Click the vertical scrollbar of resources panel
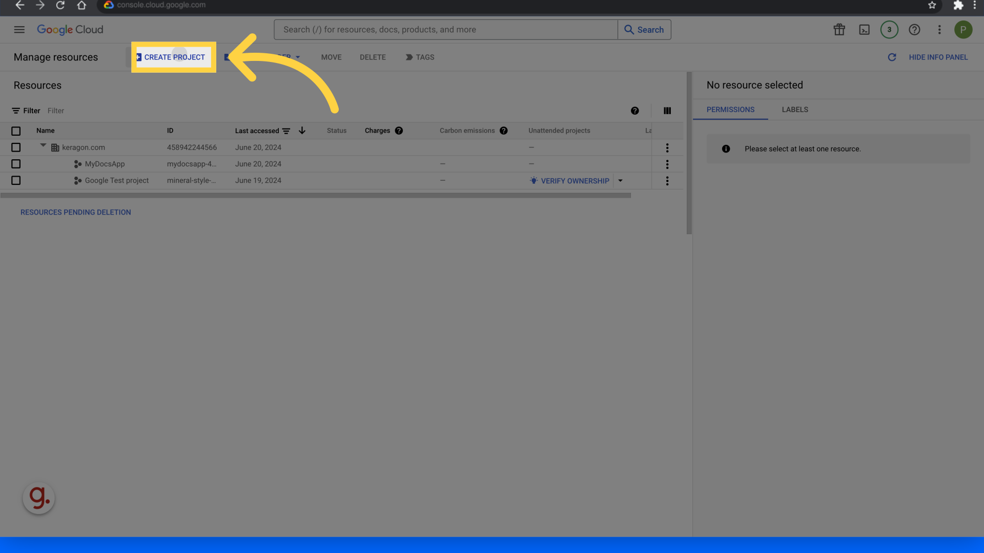Image resolution: width=984 pixels, height=553 pixels. [x=689, y=154]
